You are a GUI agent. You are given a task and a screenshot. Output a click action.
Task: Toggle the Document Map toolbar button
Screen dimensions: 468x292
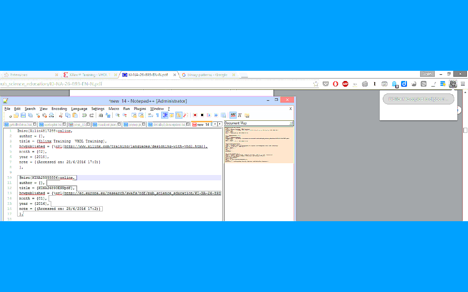(178, 115)
